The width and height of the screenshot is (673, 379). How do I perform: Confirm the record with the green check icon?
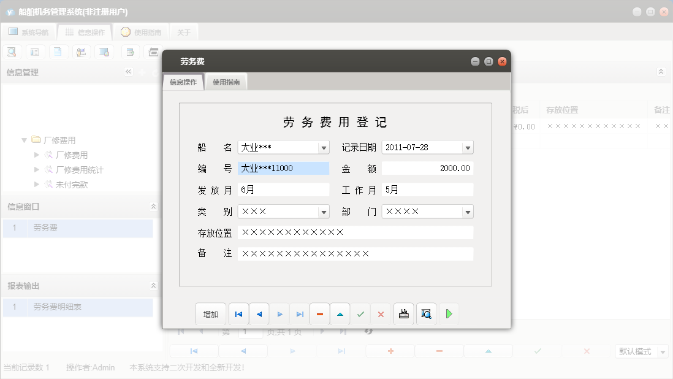point(360,313)
